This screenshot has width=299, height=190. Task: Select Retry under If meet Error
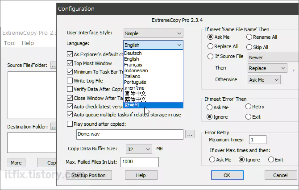(248, 107)
